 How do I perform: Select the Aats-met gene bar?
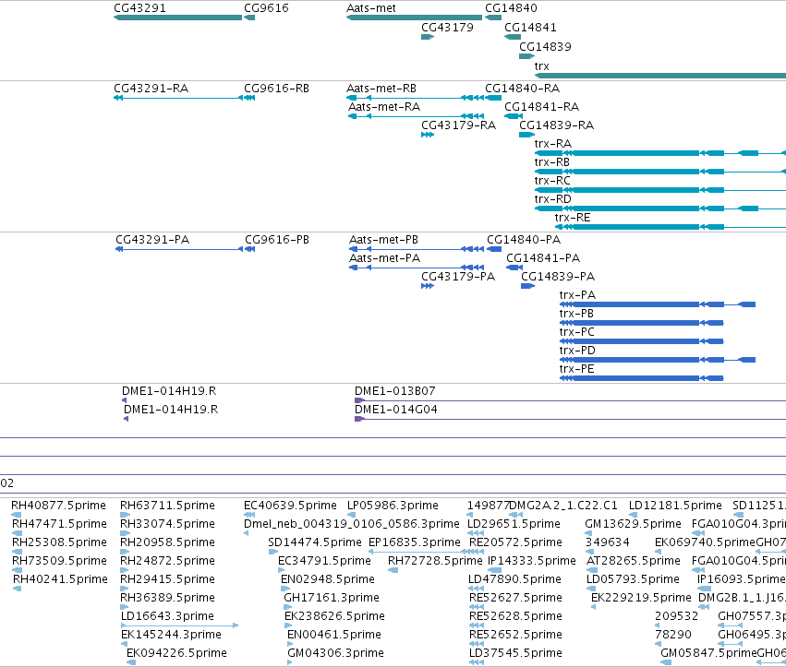(x=414, y=18)
